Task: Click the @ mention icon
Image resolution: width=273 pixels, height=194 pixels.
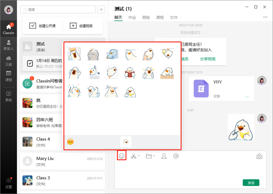Action: tap(176, 156)
